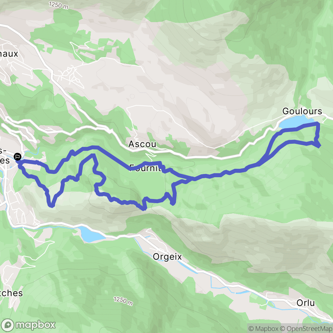333x333 pixels.
Task: Open the © Mapbox attribution link
Action: point(263,328)
